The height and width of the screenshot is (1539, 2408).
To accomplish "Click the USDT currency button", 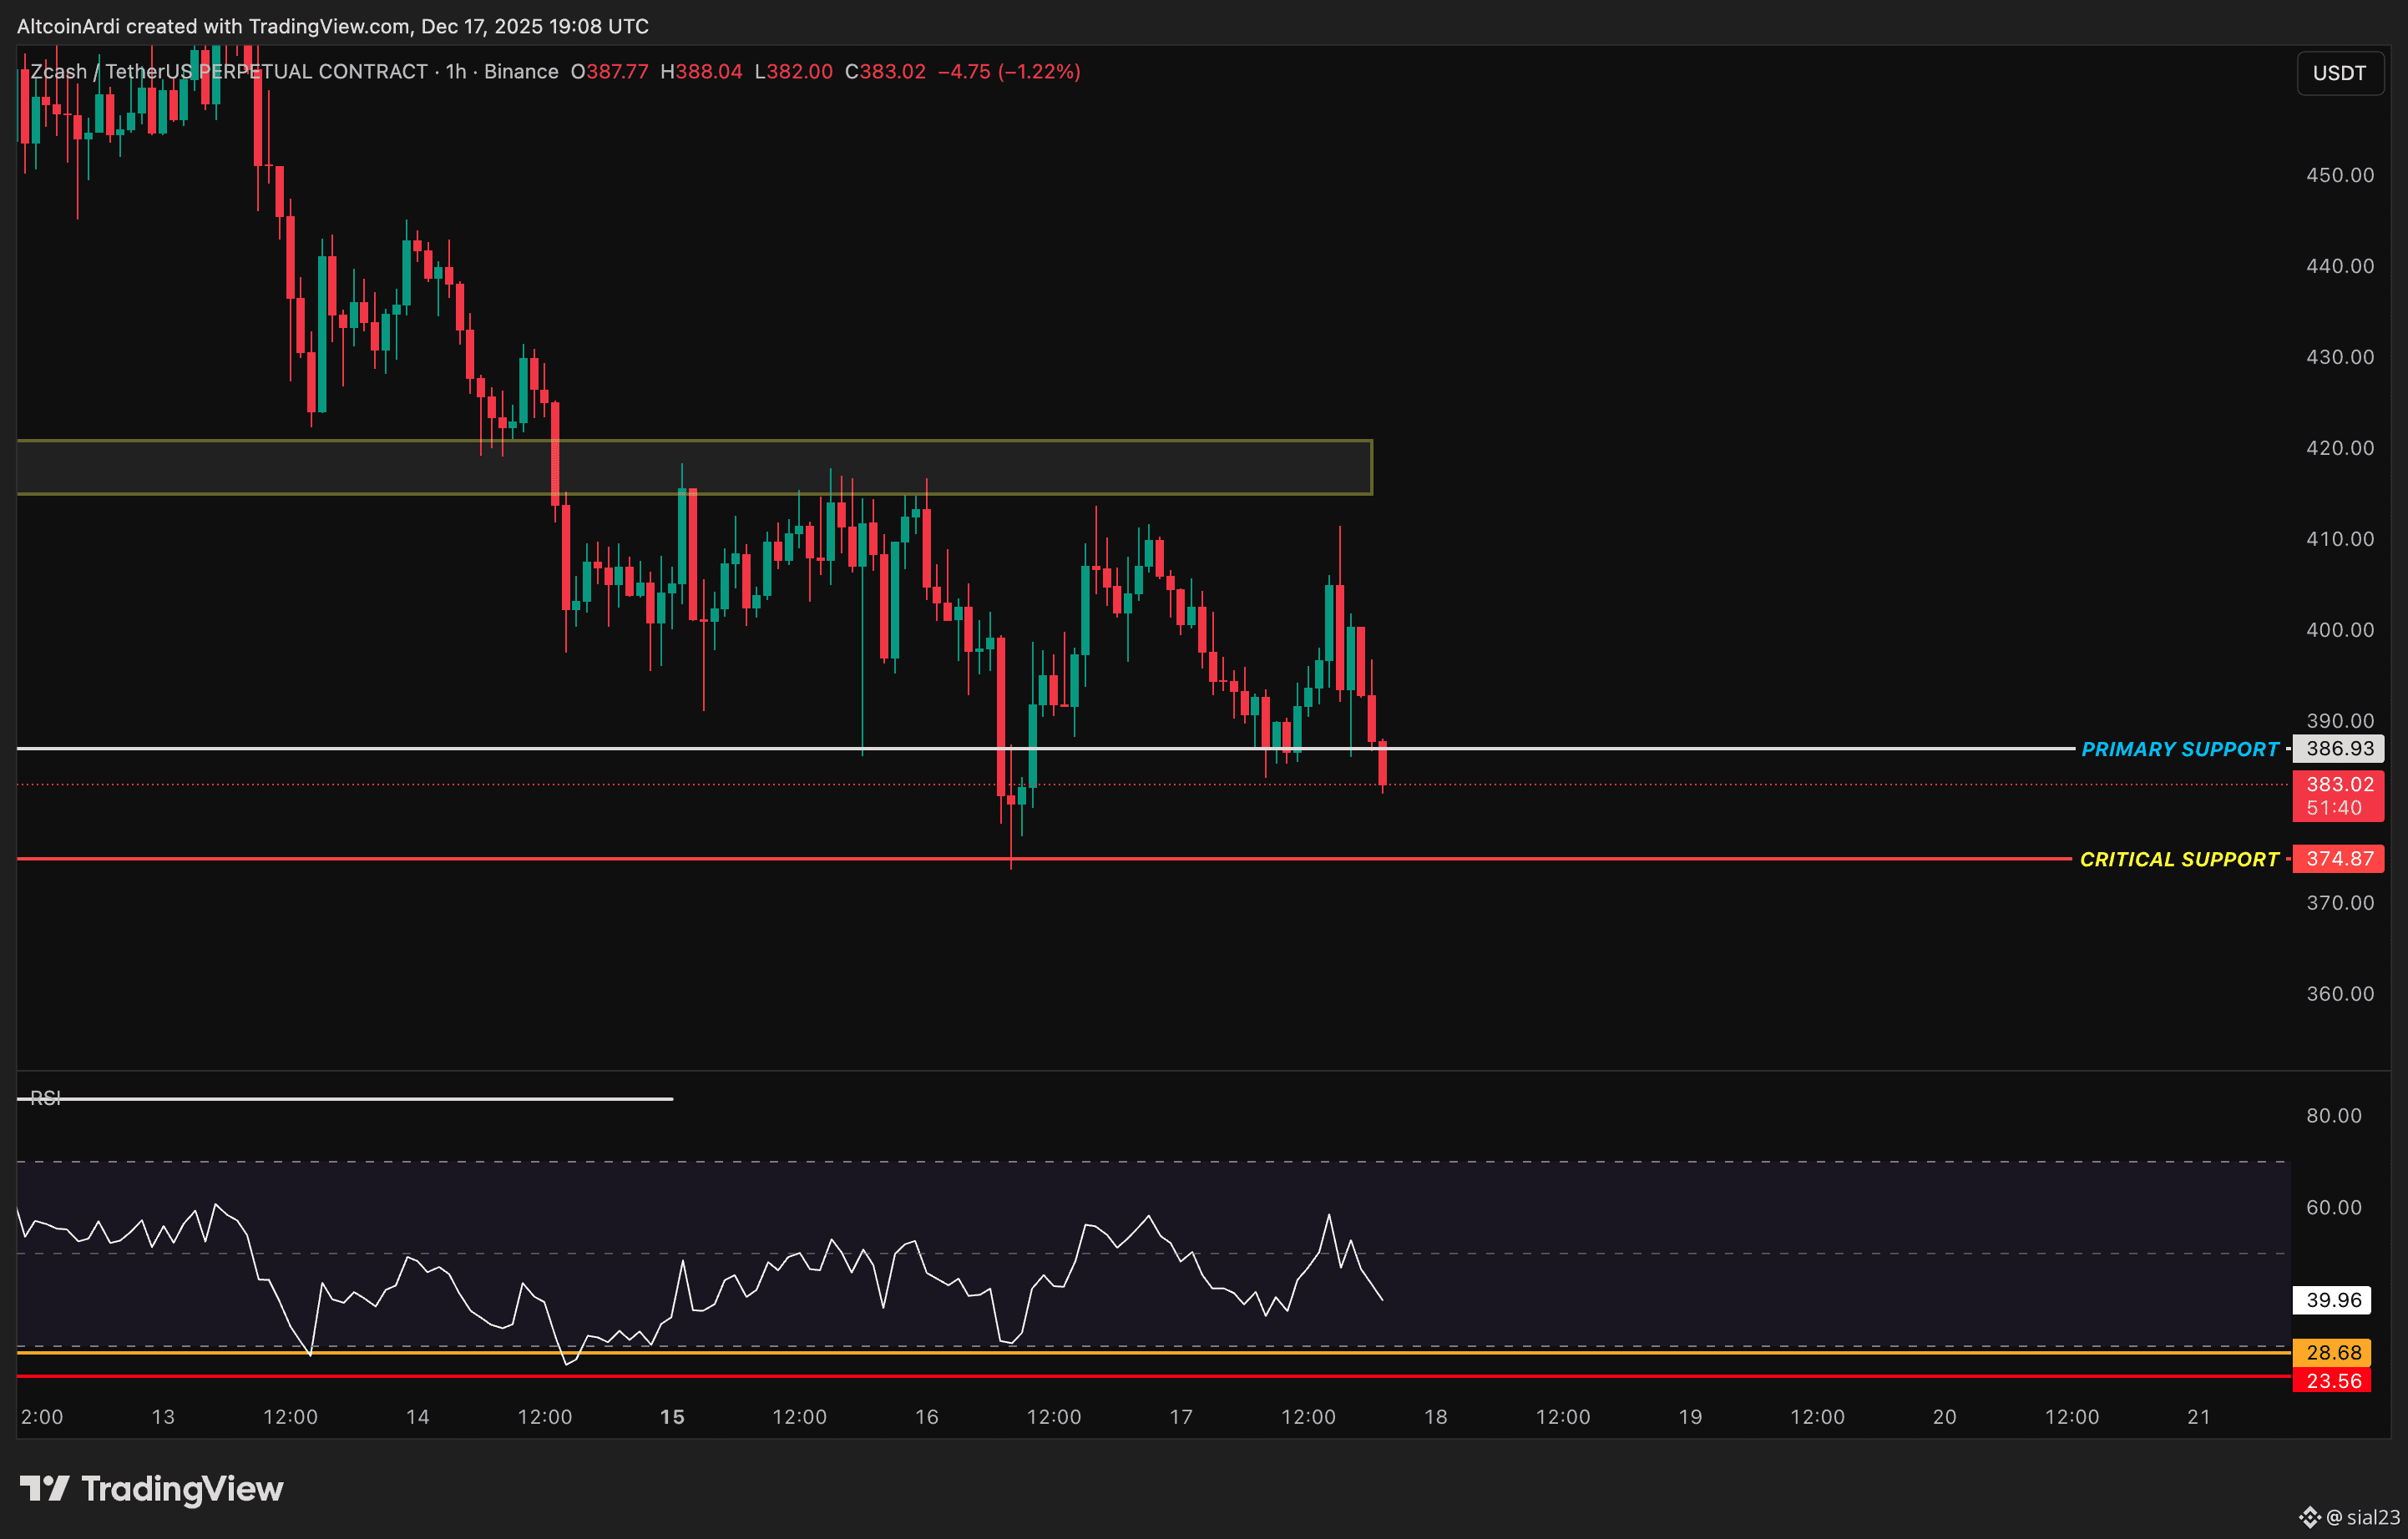I will [2339, 73].
